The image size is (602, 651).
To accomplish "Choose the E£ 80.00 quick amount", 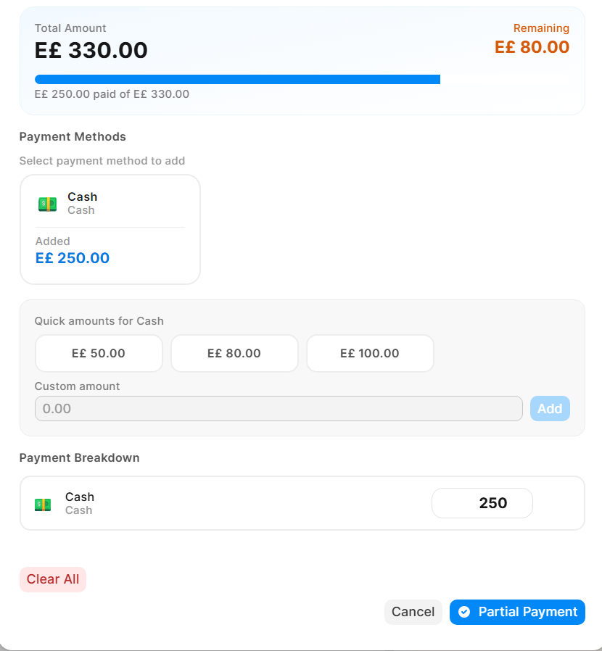I will tap(234, 354).
